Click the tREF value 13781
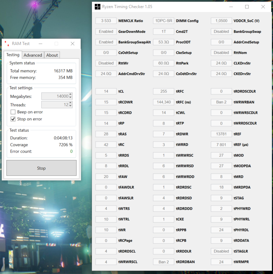This screenshot has height=274, width=273. [x=221, y=134]
